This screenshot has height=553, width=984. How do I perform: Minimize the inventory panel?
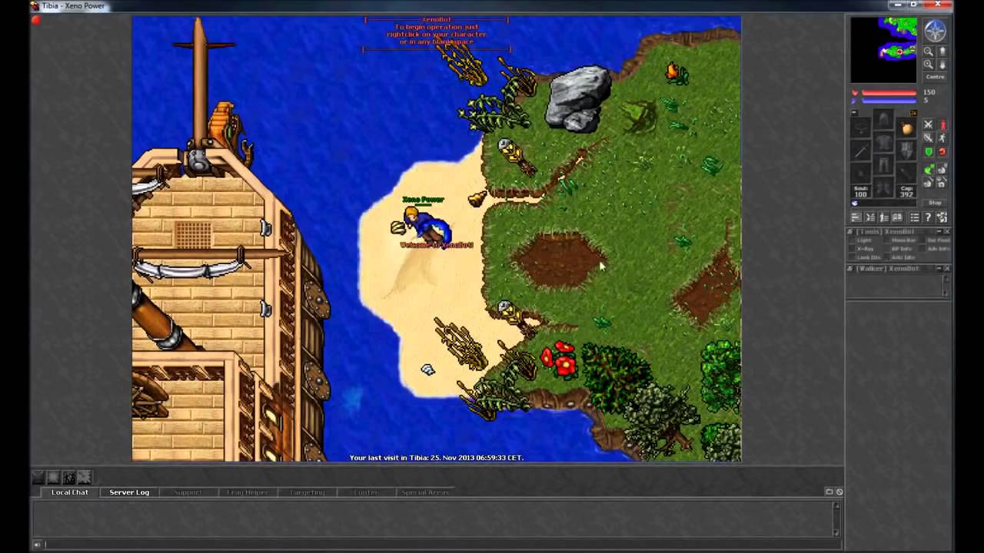855,112
